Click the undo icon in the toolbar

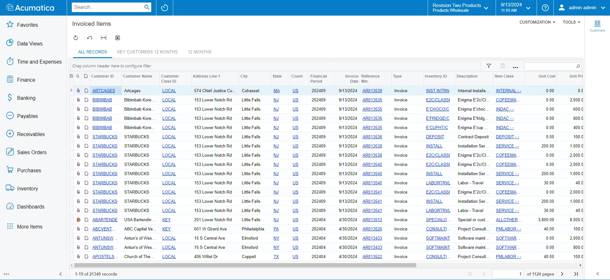[x=90, y=38]
